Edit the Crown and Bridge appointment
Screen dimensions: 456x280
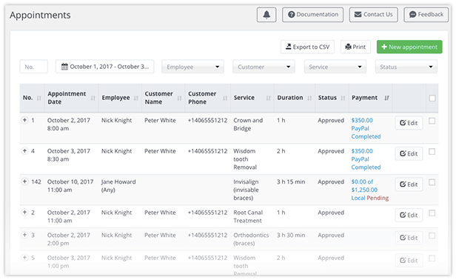[409, 123]
